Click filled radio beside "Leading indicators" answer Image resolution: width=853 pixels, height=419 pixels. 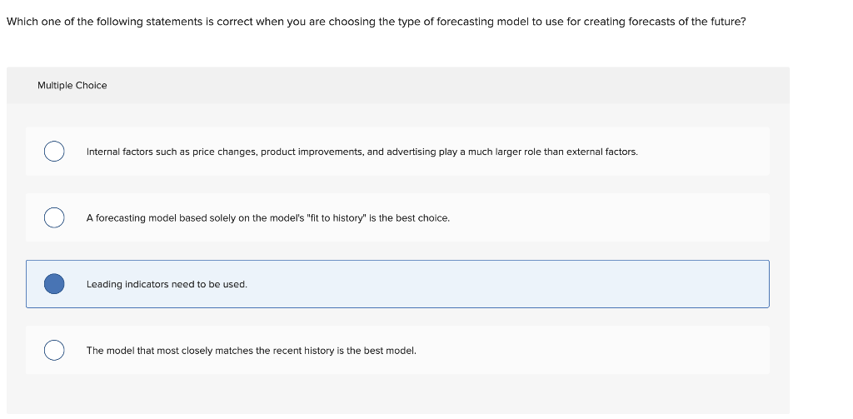(54, 284)
